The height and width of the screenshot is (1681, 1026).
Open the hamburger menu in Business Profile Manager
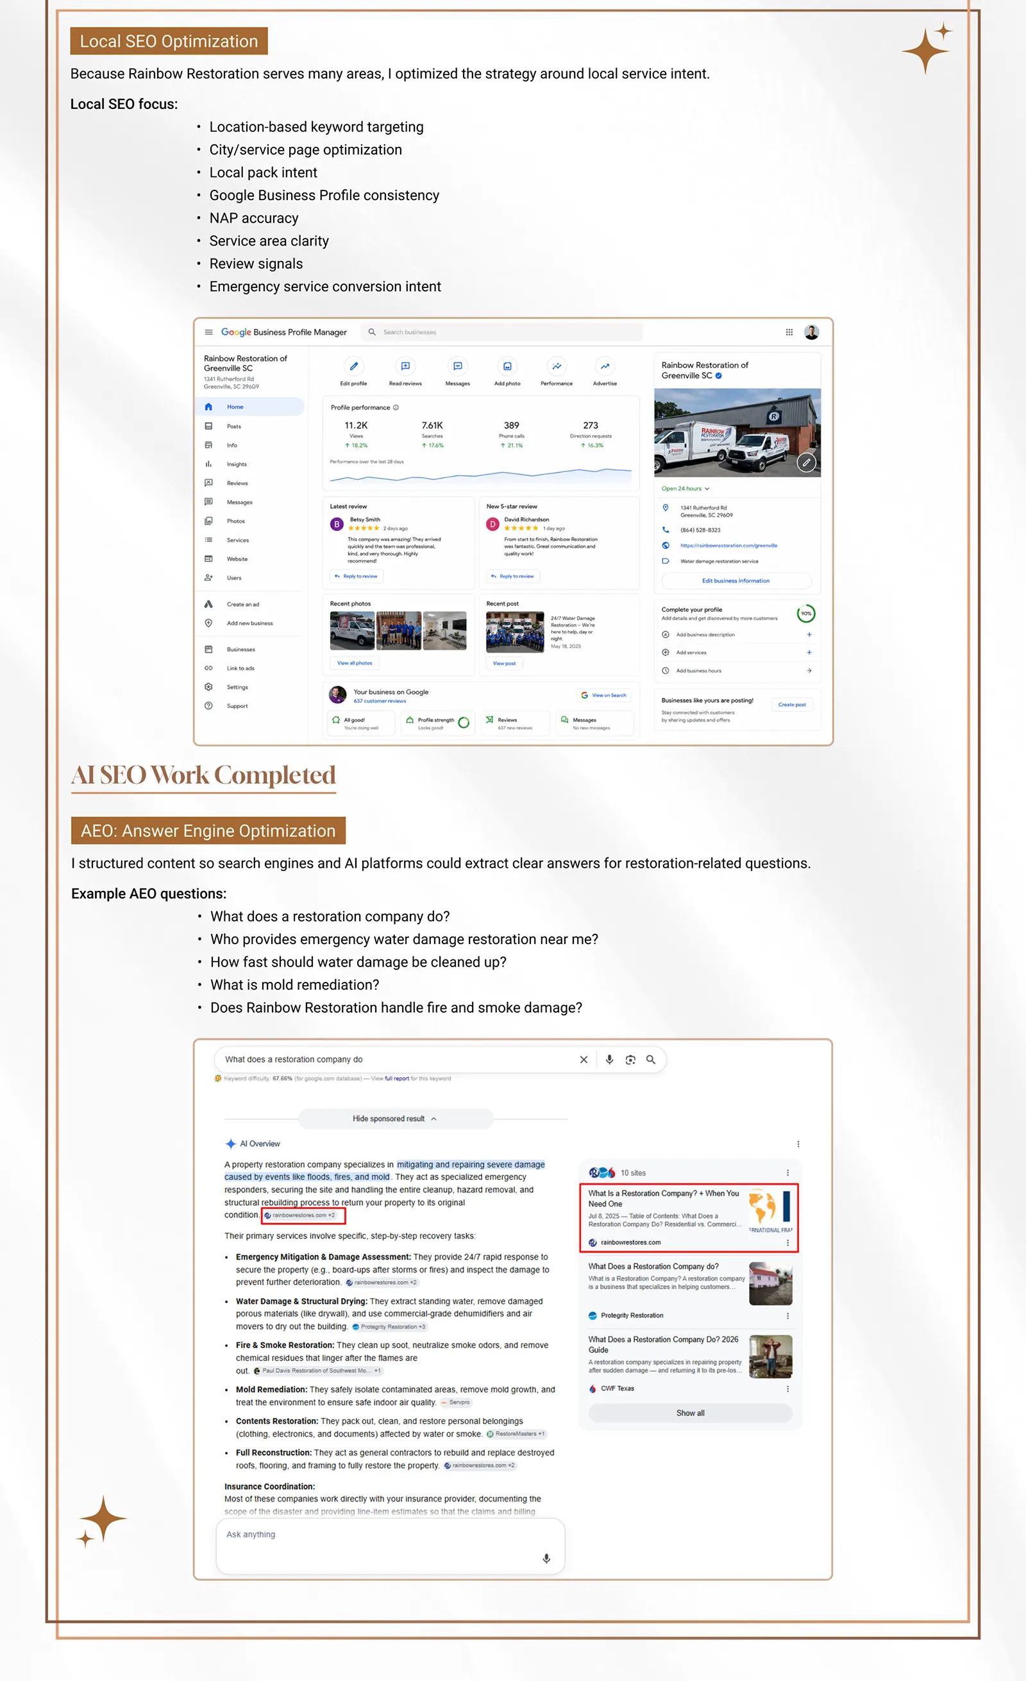pyautogui.click(x=209, y=332)
